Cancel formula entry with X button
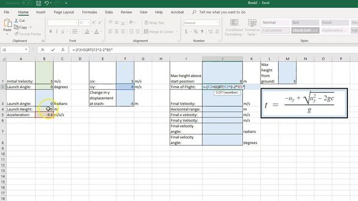358x201 pixels. pyautogui.click(x=43, y=50)
